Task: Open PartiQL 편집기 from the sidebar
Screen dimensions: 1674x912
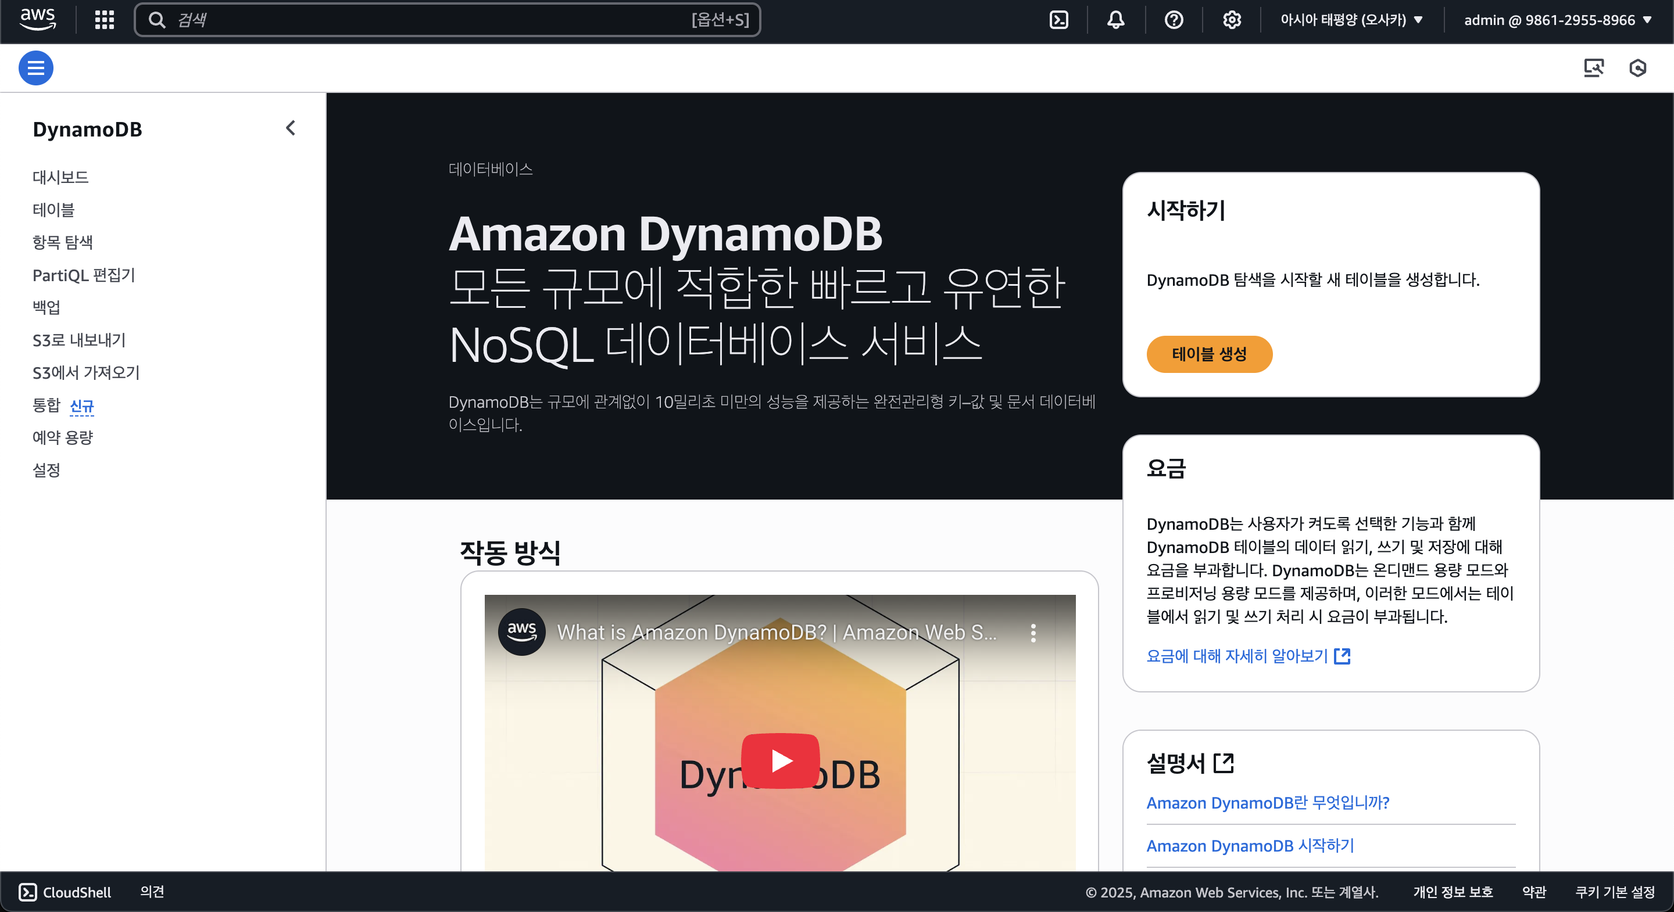Action: pyautogui.click(x=84, y=275)
